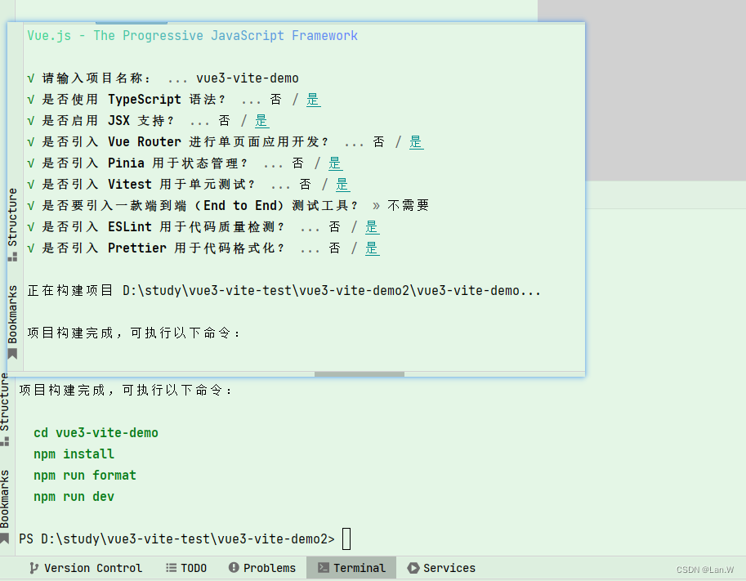This screenshot has width=746, height=581.
Task: Choose 是 for Prettier 代码格式化
Action: pos(372,248)
